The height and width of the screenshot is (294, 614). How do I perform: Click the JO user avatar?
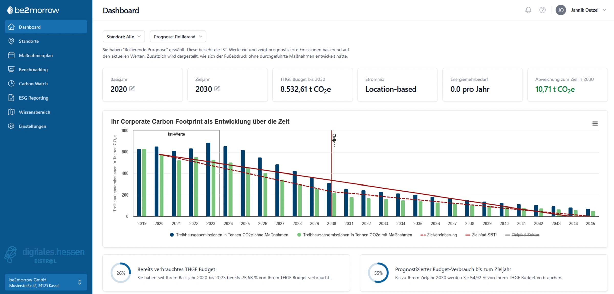561,10
